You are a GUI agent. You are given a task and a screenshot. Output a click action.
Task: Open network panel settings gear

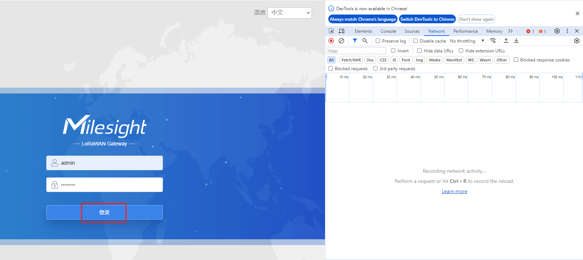(577, 41)
